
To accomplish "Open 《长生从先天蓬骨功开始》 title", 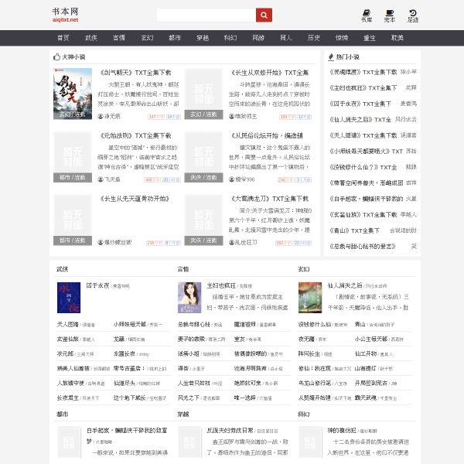I will pyautogui.click(x=135, y=199).
